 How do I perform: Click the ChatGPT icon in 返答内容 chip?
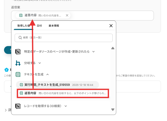(21, 15)
